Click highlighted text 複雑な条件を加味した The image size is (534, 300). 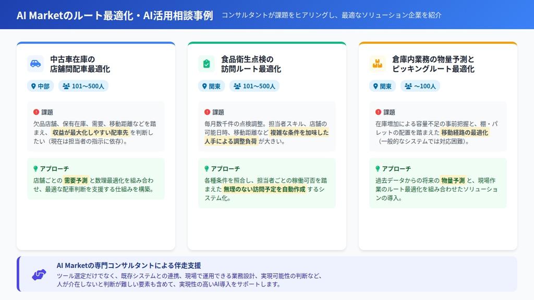tap(299, 132)
